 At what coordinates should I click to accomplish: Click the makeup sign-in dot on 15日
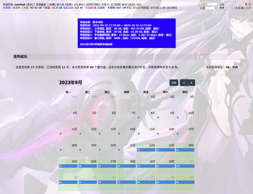click(x=139, y=134)
